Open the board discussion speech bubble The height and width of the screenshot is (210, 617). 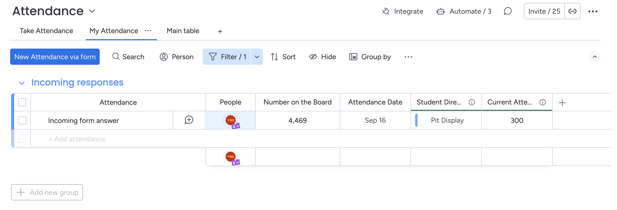pyautogui.click(x=507, y=11)
